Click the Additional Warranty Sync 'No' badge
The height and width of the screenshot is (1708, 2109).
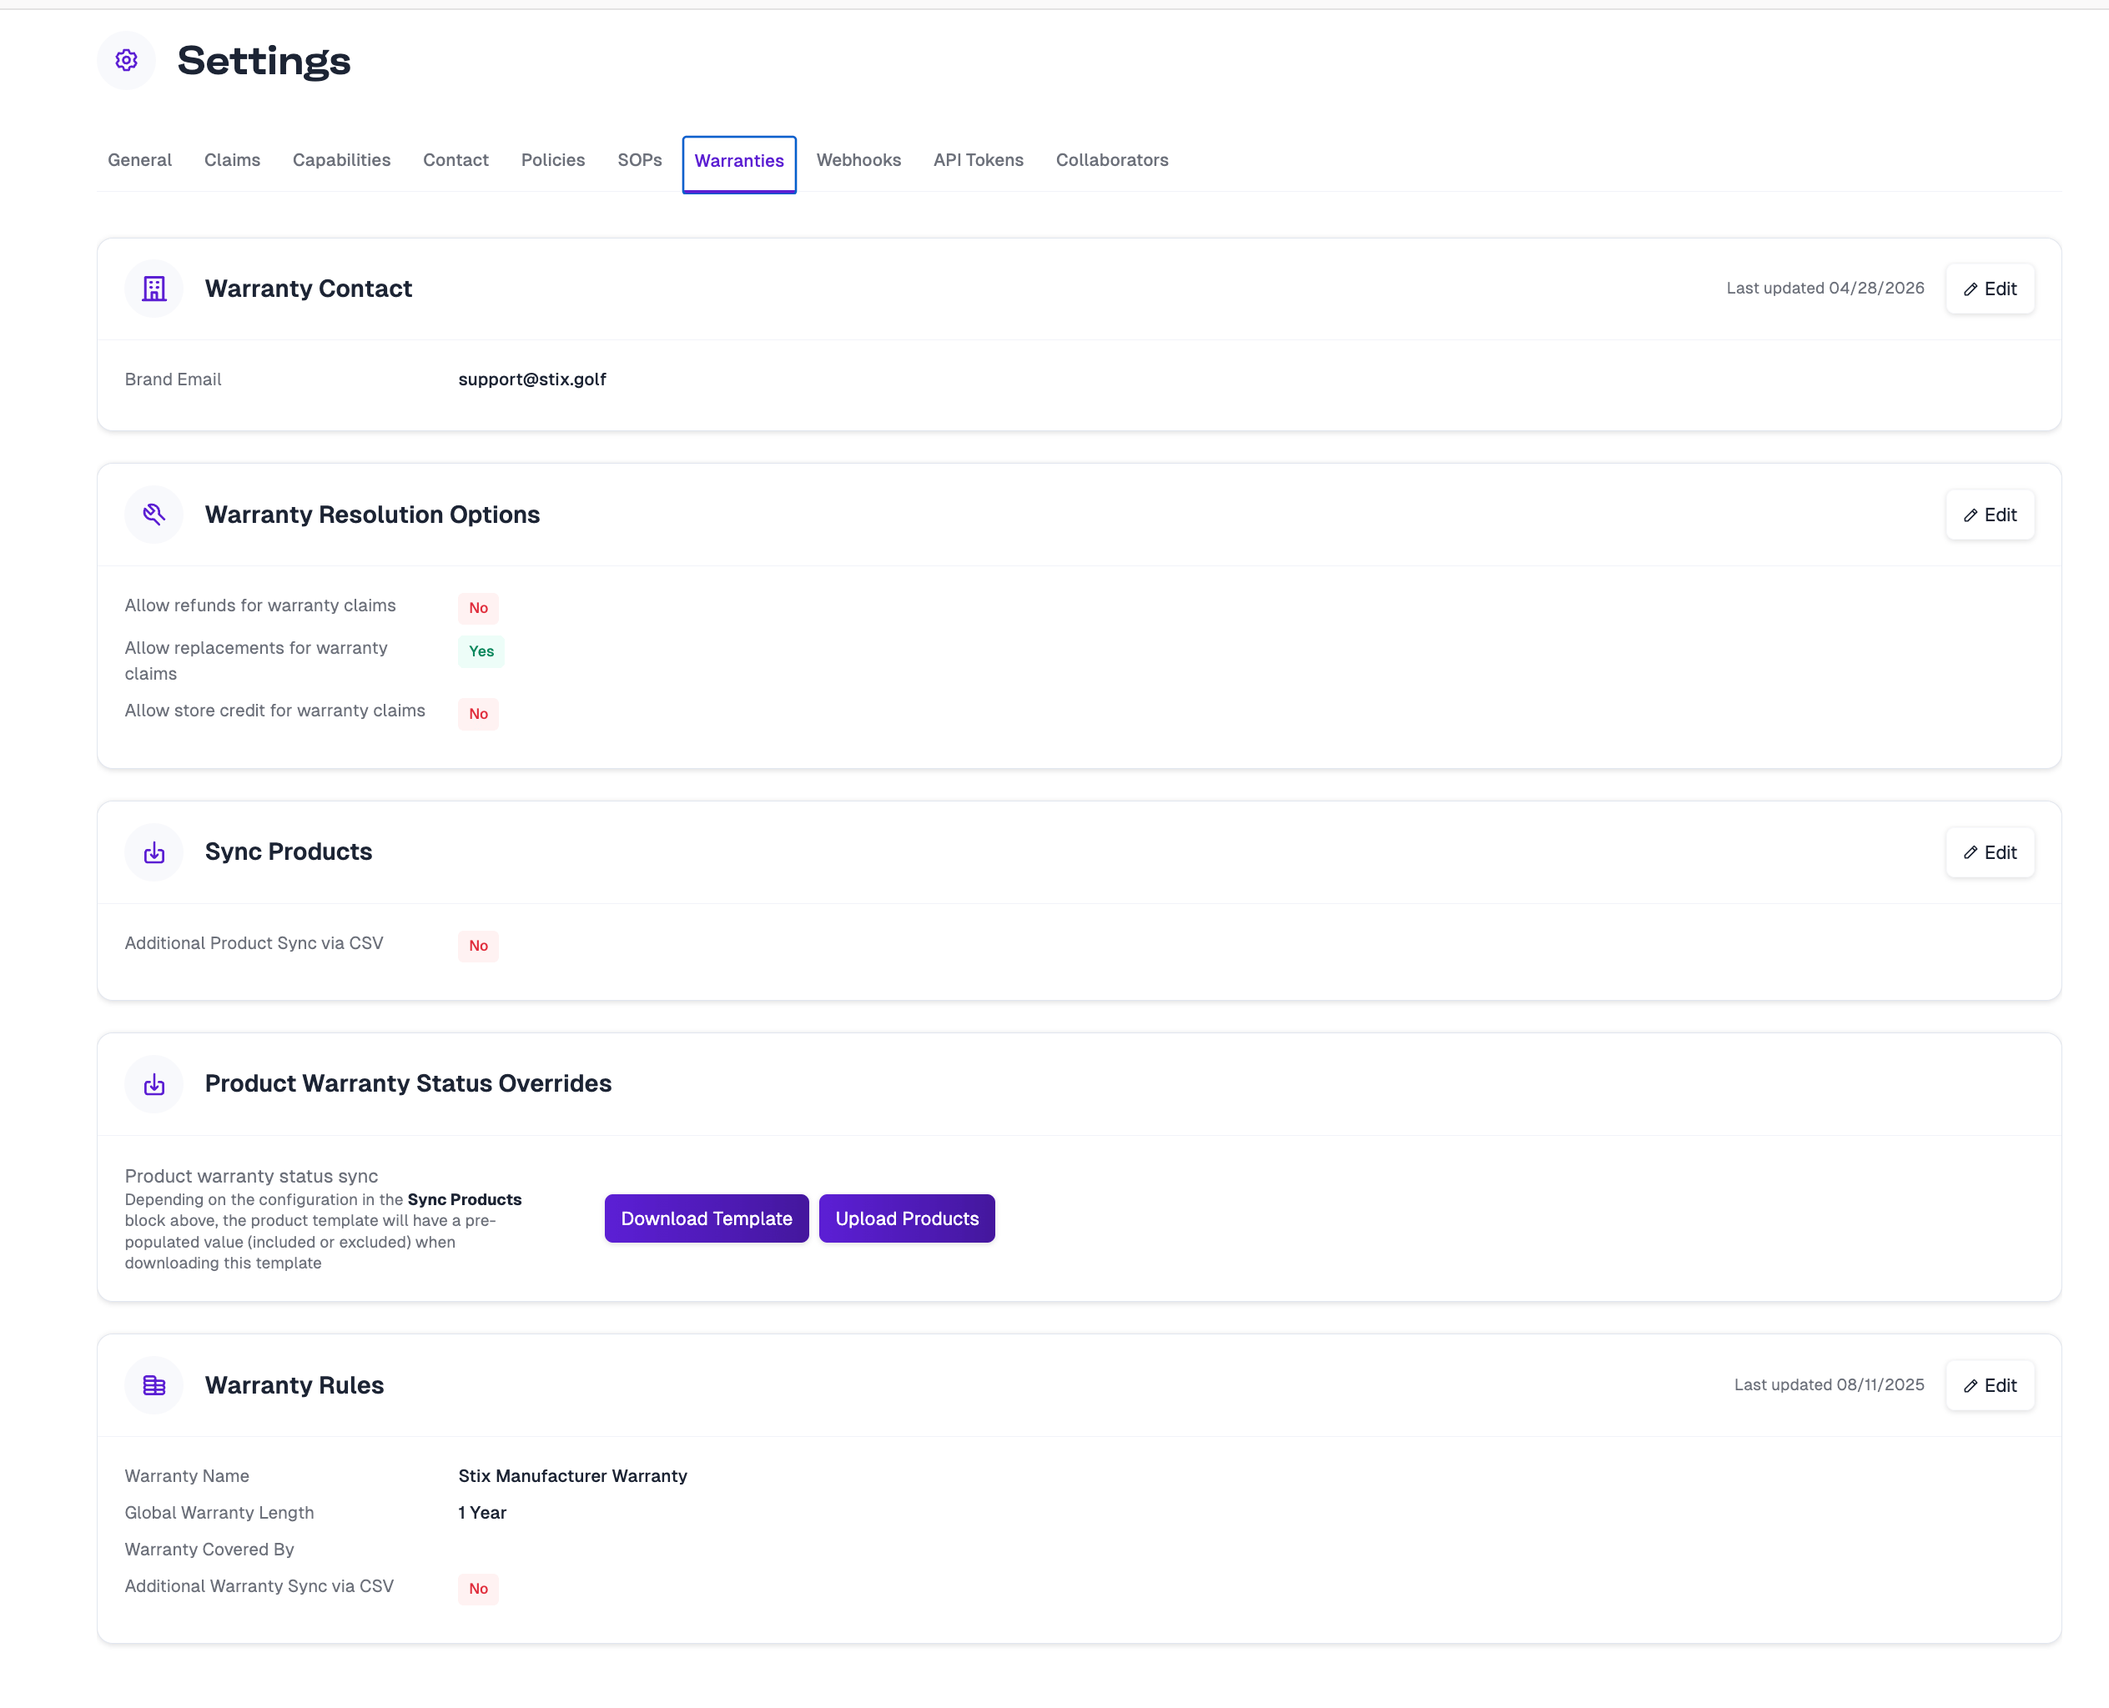(478, 1589)
